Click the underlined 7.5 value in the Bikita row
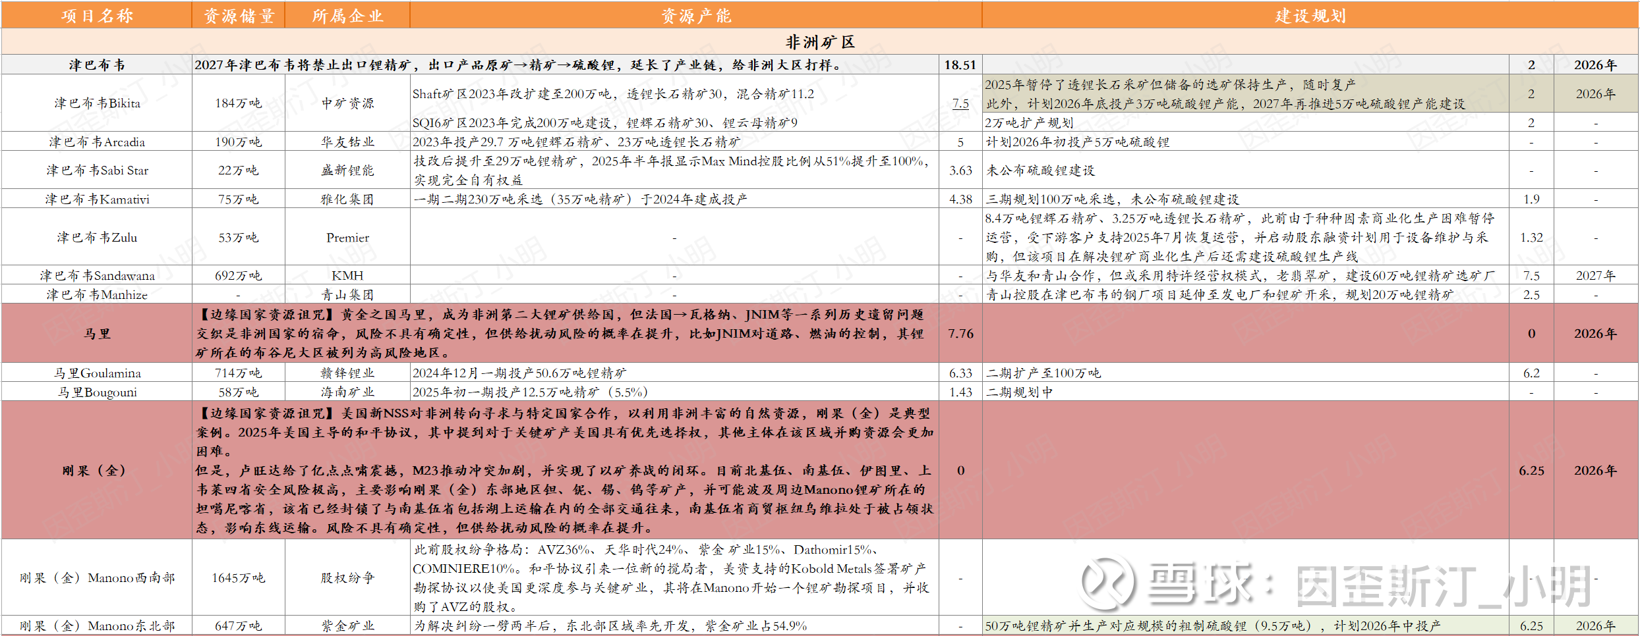 click(960, 103)
